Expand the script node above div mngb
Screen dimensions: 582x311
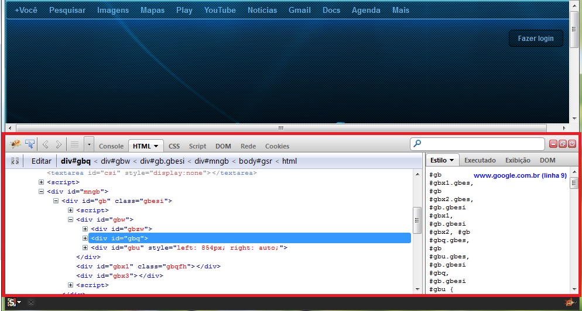coord(41,182)
